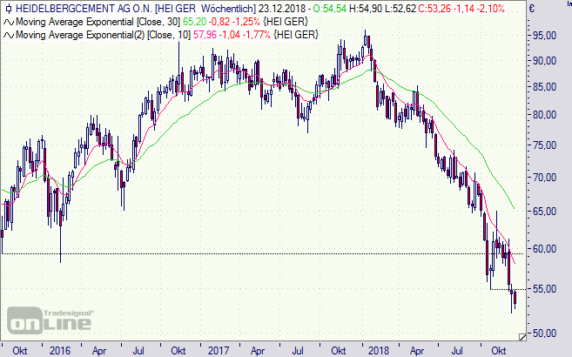Image resolution: width=572 pixels, height=357 pixels.
Task: Click the open value O:54,54
Action: pyautogui.click(x=328, y=8)
